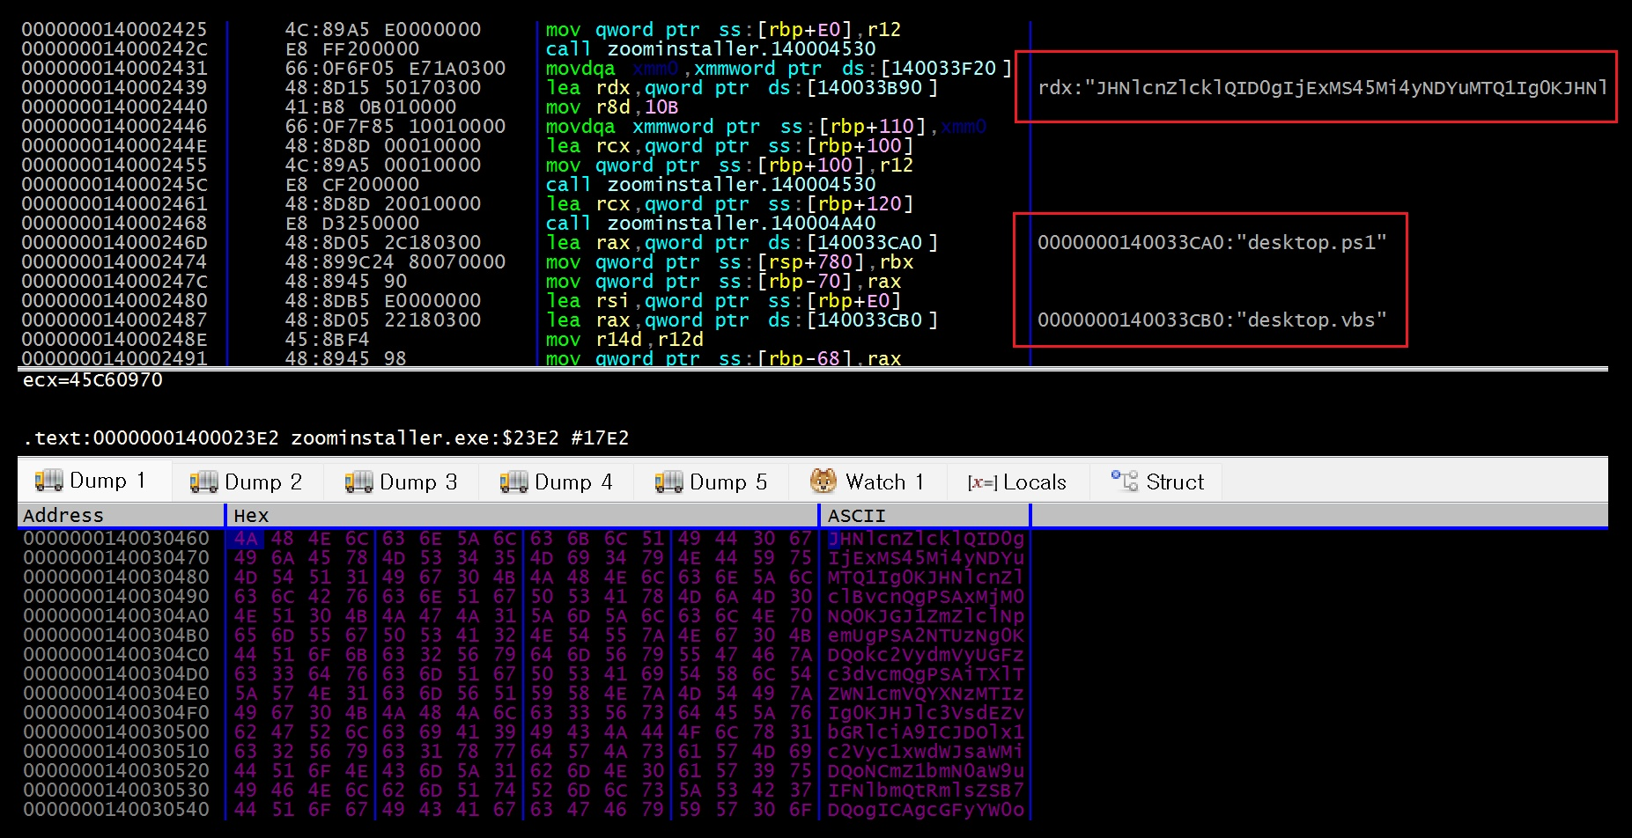Click the Dump 2 memory icon
This screenshot has height=838, width=1632.
point(203,481)
